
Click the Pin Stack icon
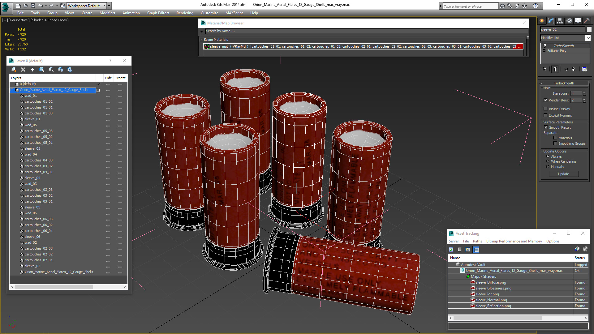[x=544, y=69]
